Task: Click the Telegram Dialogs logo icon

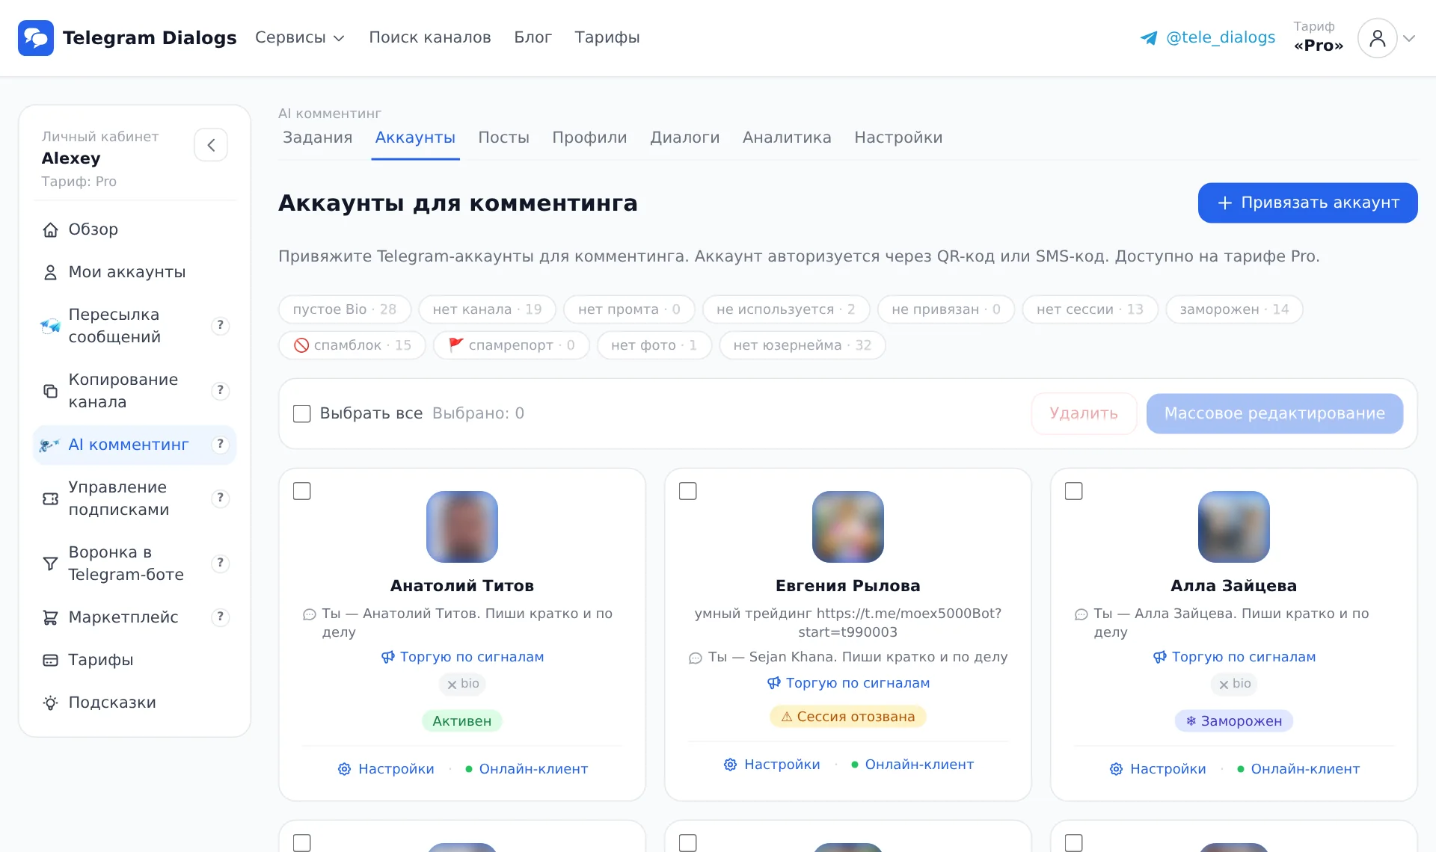Action: 36,38
